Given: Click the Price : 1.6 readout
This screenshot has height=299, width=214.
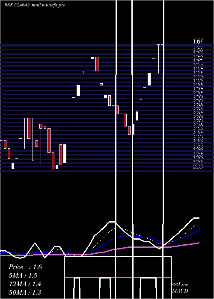Looking at the screenshot, I should tap(25, 267).
